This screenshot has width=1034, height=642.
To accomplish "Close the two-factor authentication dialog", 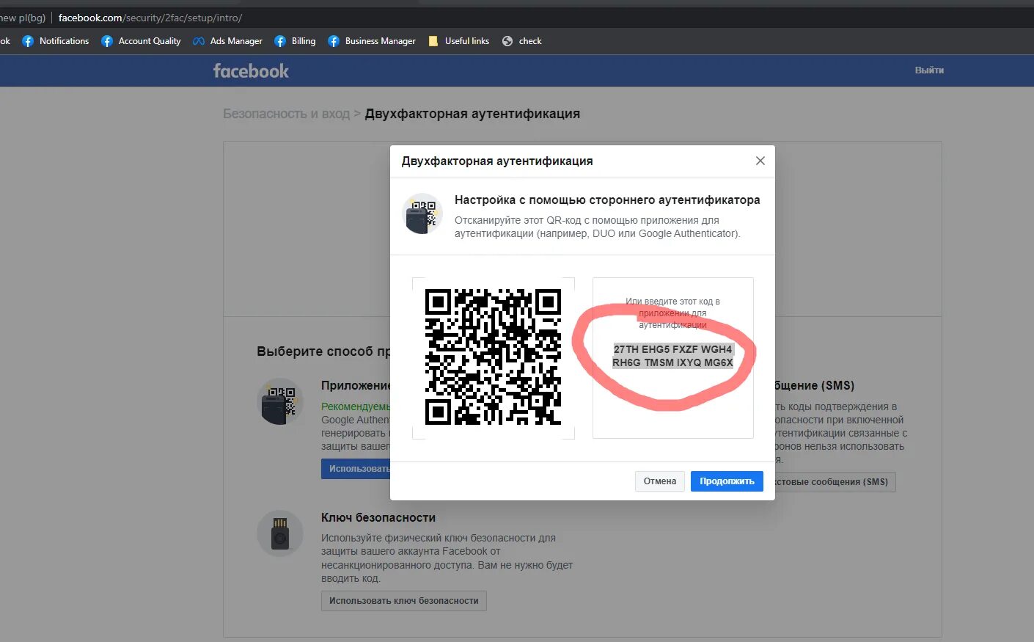I will [x=760, y=161].
